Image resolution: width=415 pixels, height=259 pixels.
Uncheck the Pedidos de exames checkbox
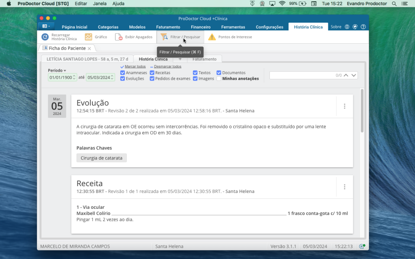(152, 79)
